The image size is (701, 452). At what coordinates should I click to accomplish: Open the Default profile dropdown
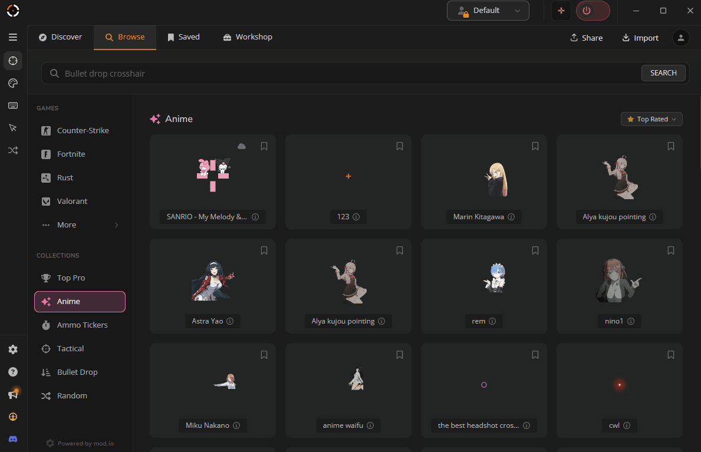click(488, 11)
